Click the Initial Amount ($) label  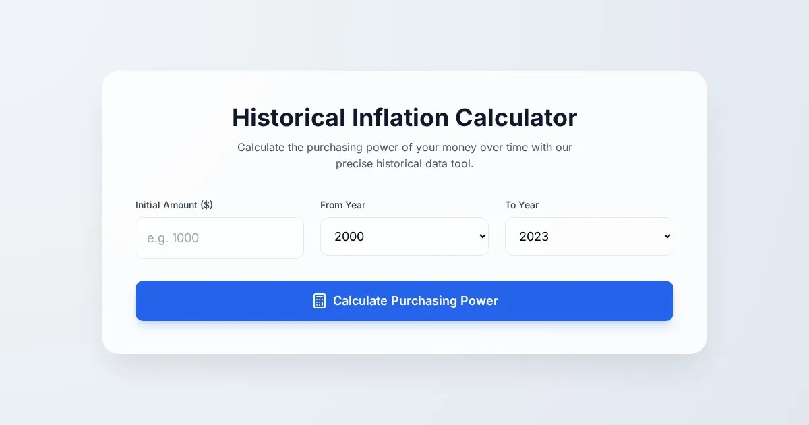pos(174,205)
